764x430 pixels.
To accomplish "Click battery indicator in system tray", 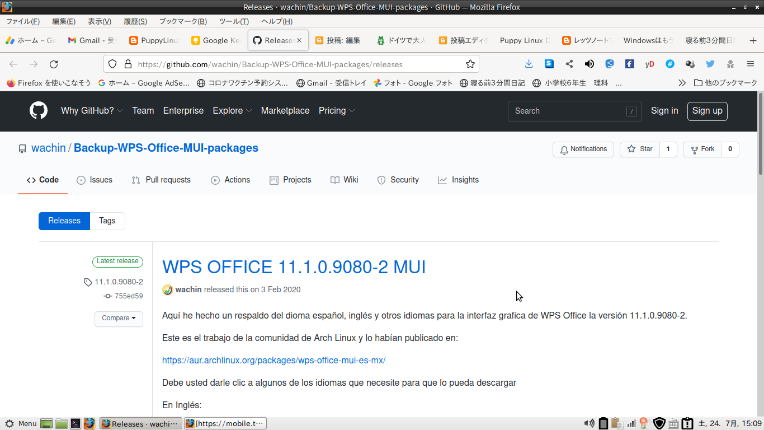I will [x=603, y=424].
